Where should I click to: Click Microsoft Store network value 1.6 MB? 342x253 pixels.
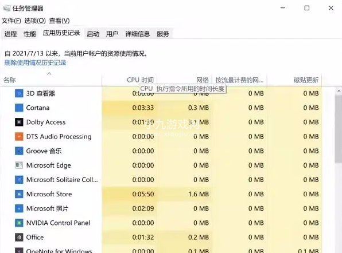point(199,194)
